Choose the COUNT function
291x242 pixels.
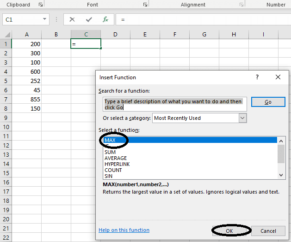[x=113, y=170]
